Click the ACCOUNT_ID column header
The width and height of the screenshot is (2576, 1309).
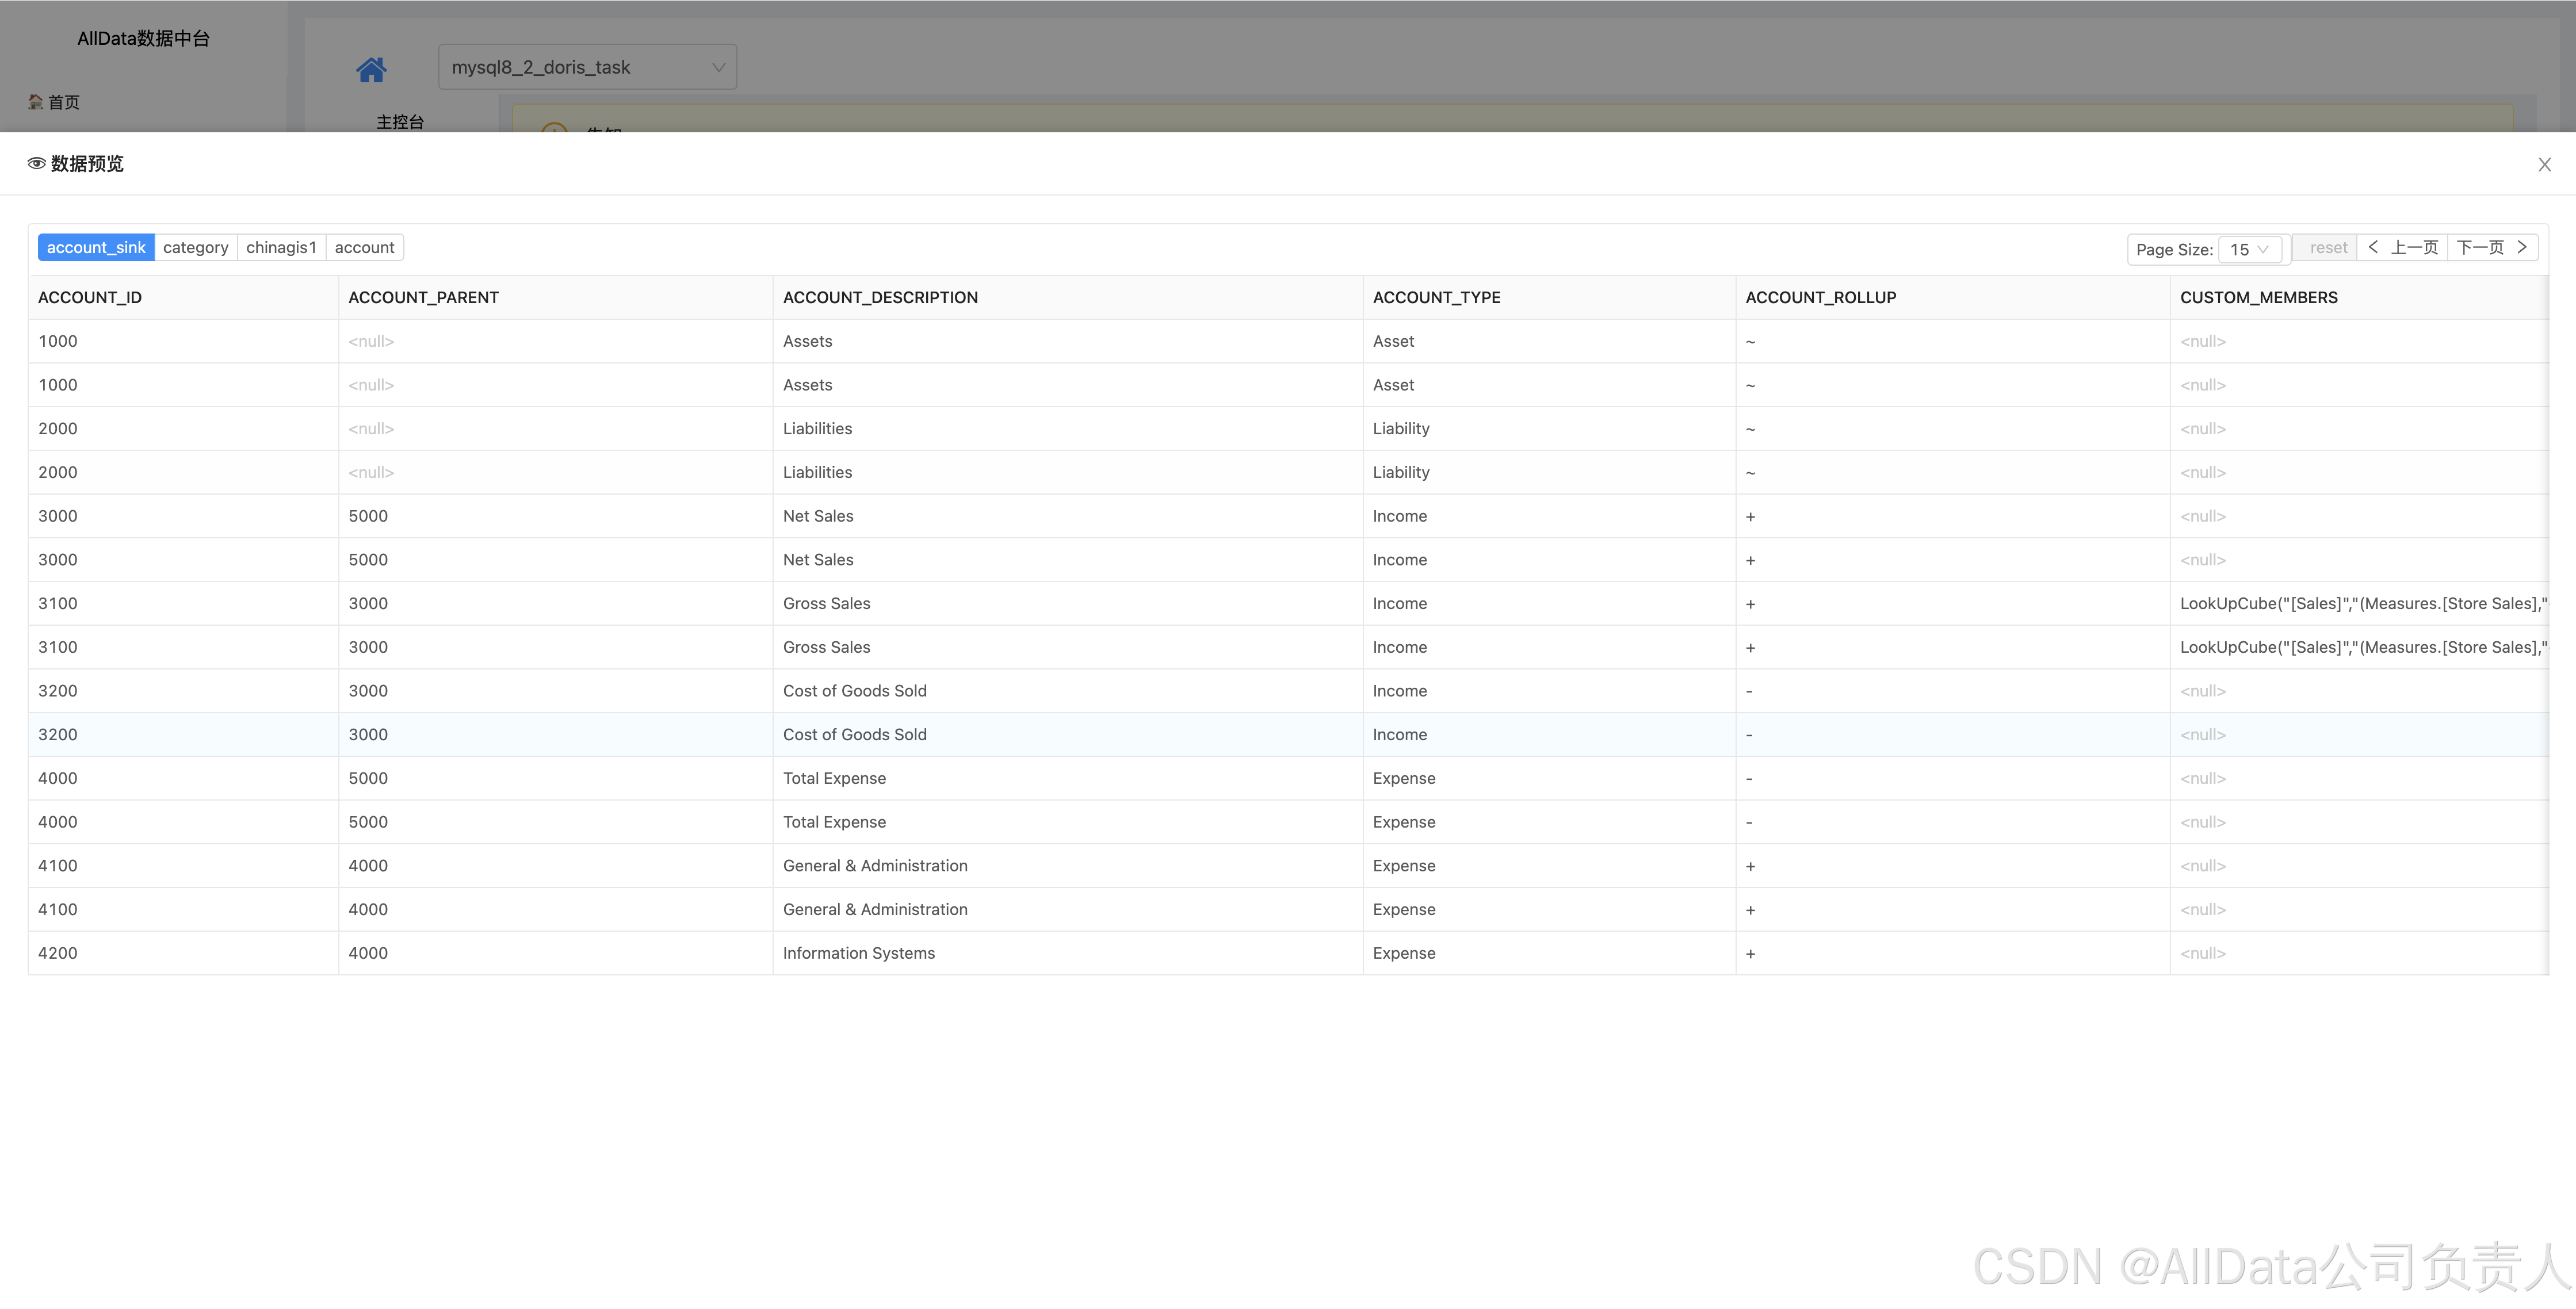click(x=183, y=297)
